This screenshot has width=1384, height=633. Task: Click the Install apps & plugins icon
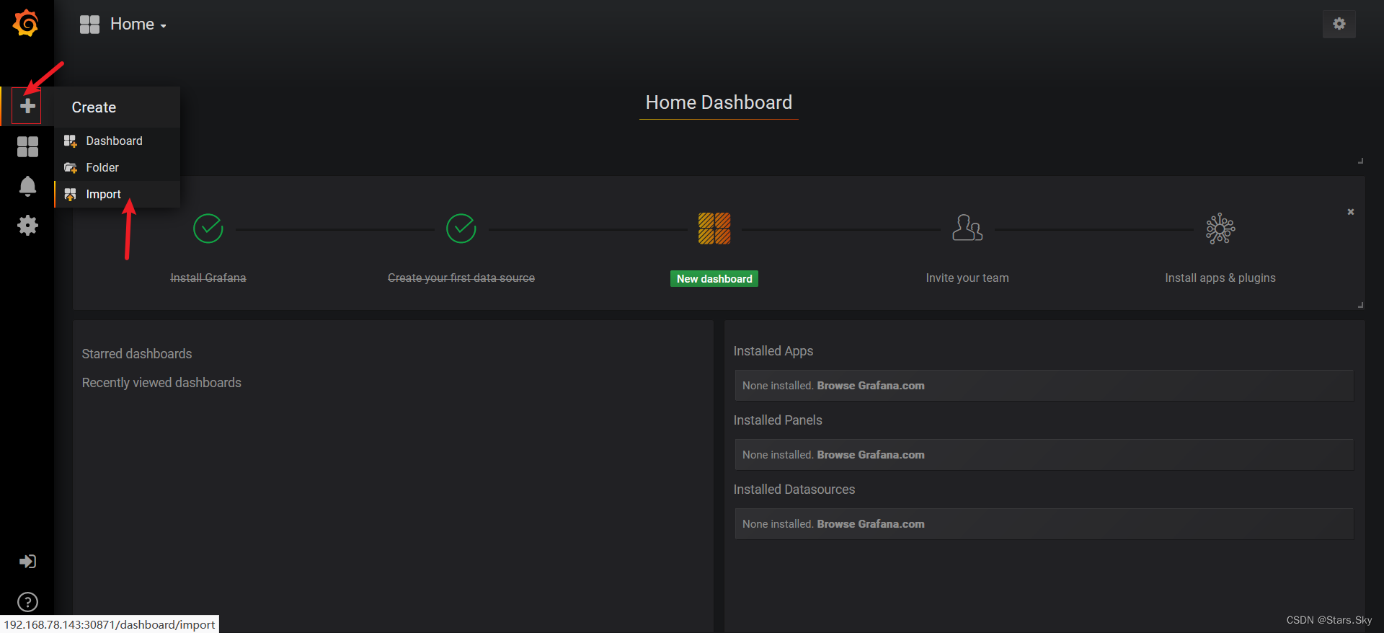click(x=1220, y=229)
